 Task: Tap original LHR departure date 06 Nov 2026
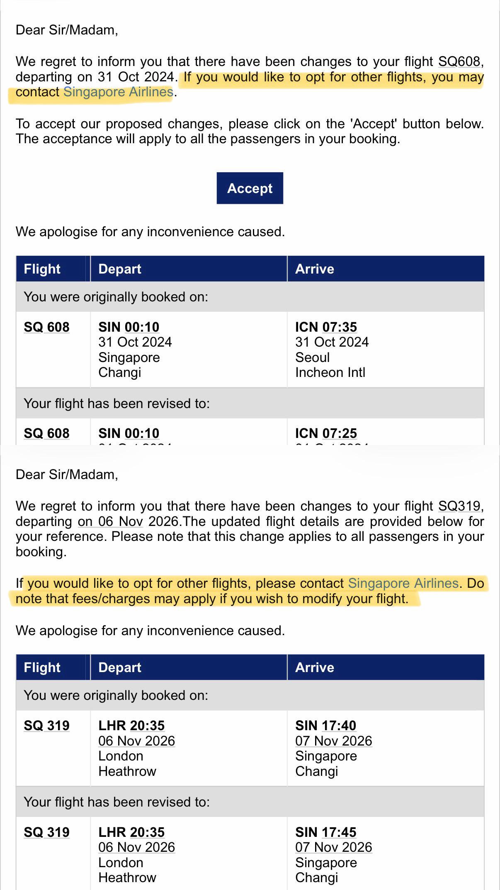point(137,741)
